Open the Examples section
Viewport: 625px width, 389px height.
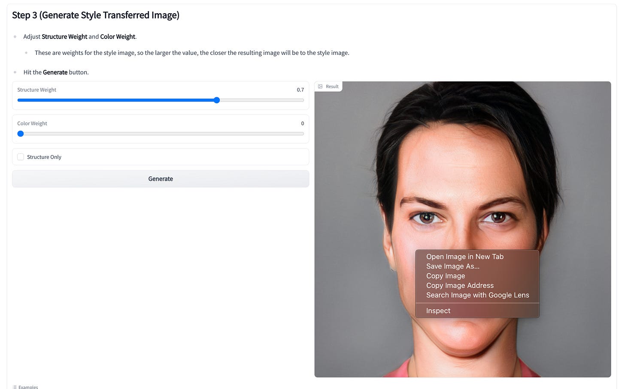(x=27, y=386)
